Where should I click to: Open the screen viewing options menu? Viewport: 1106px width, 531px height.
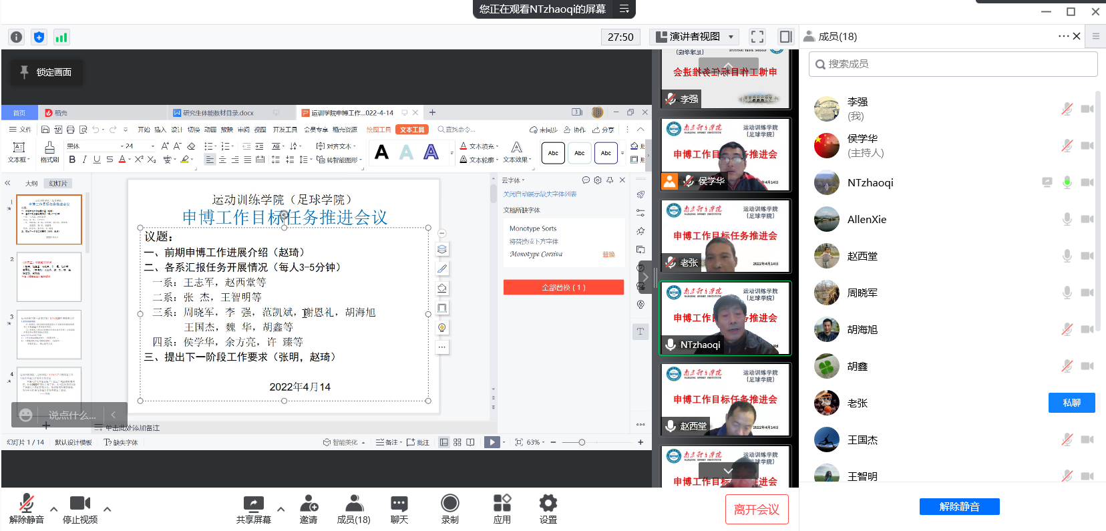(624, 9)
